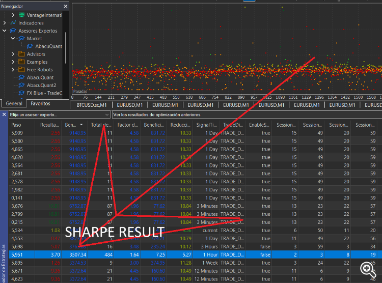
Task: Open the BTCUSD.sc,M1 chart tab
Action: [x=92, y=105]
